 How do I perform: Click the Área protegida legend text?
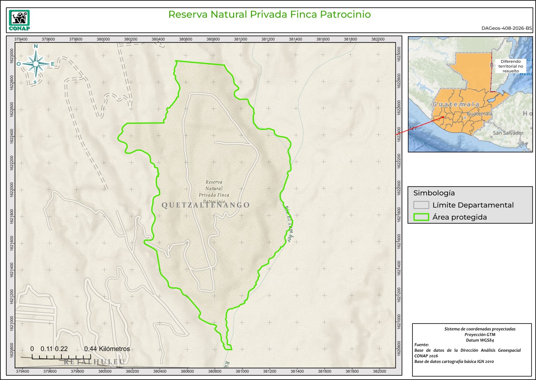[x=459, y=217]
